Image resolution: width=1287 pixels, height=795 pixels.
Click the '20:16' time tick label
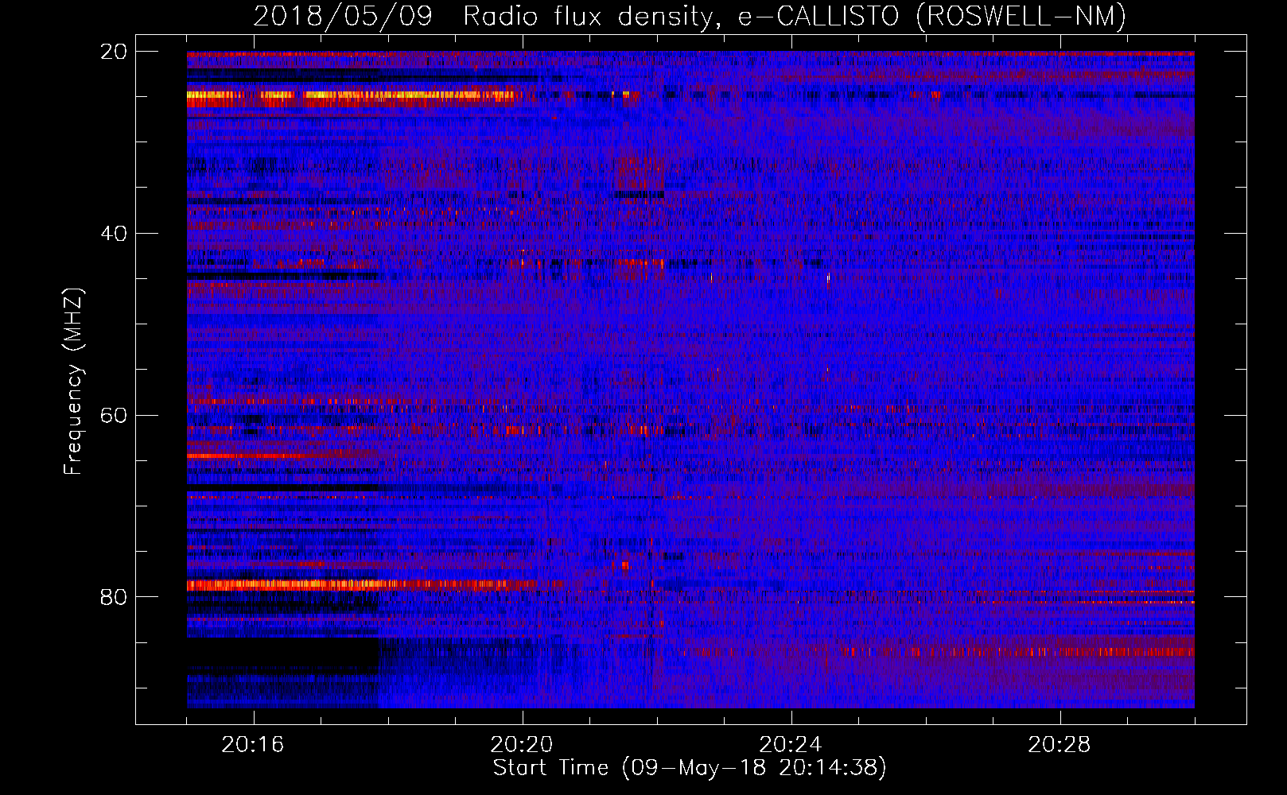point(253,745)
